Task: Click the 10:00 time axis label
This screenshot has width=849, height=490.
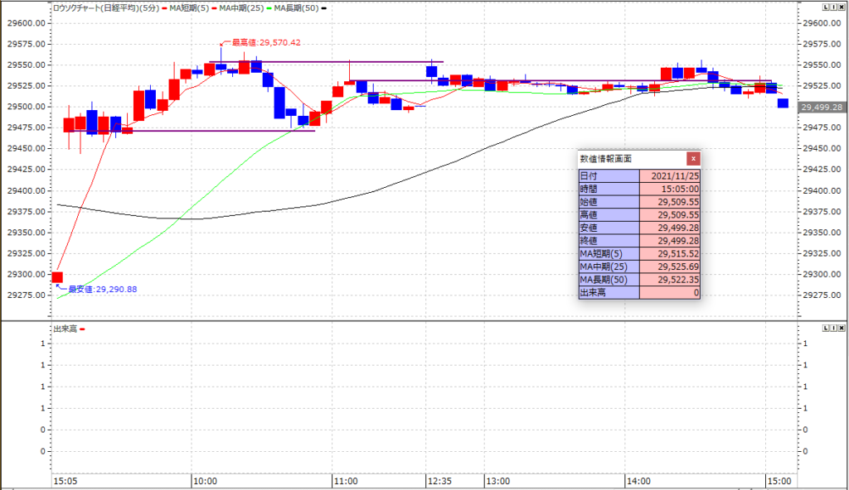Action: tap(206, 481)
